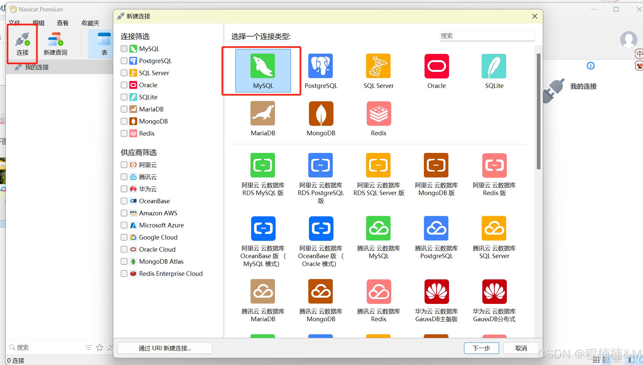Screen dimensions: 643x365
Task: Open the 查看 menu
Action: click(63, 23)
